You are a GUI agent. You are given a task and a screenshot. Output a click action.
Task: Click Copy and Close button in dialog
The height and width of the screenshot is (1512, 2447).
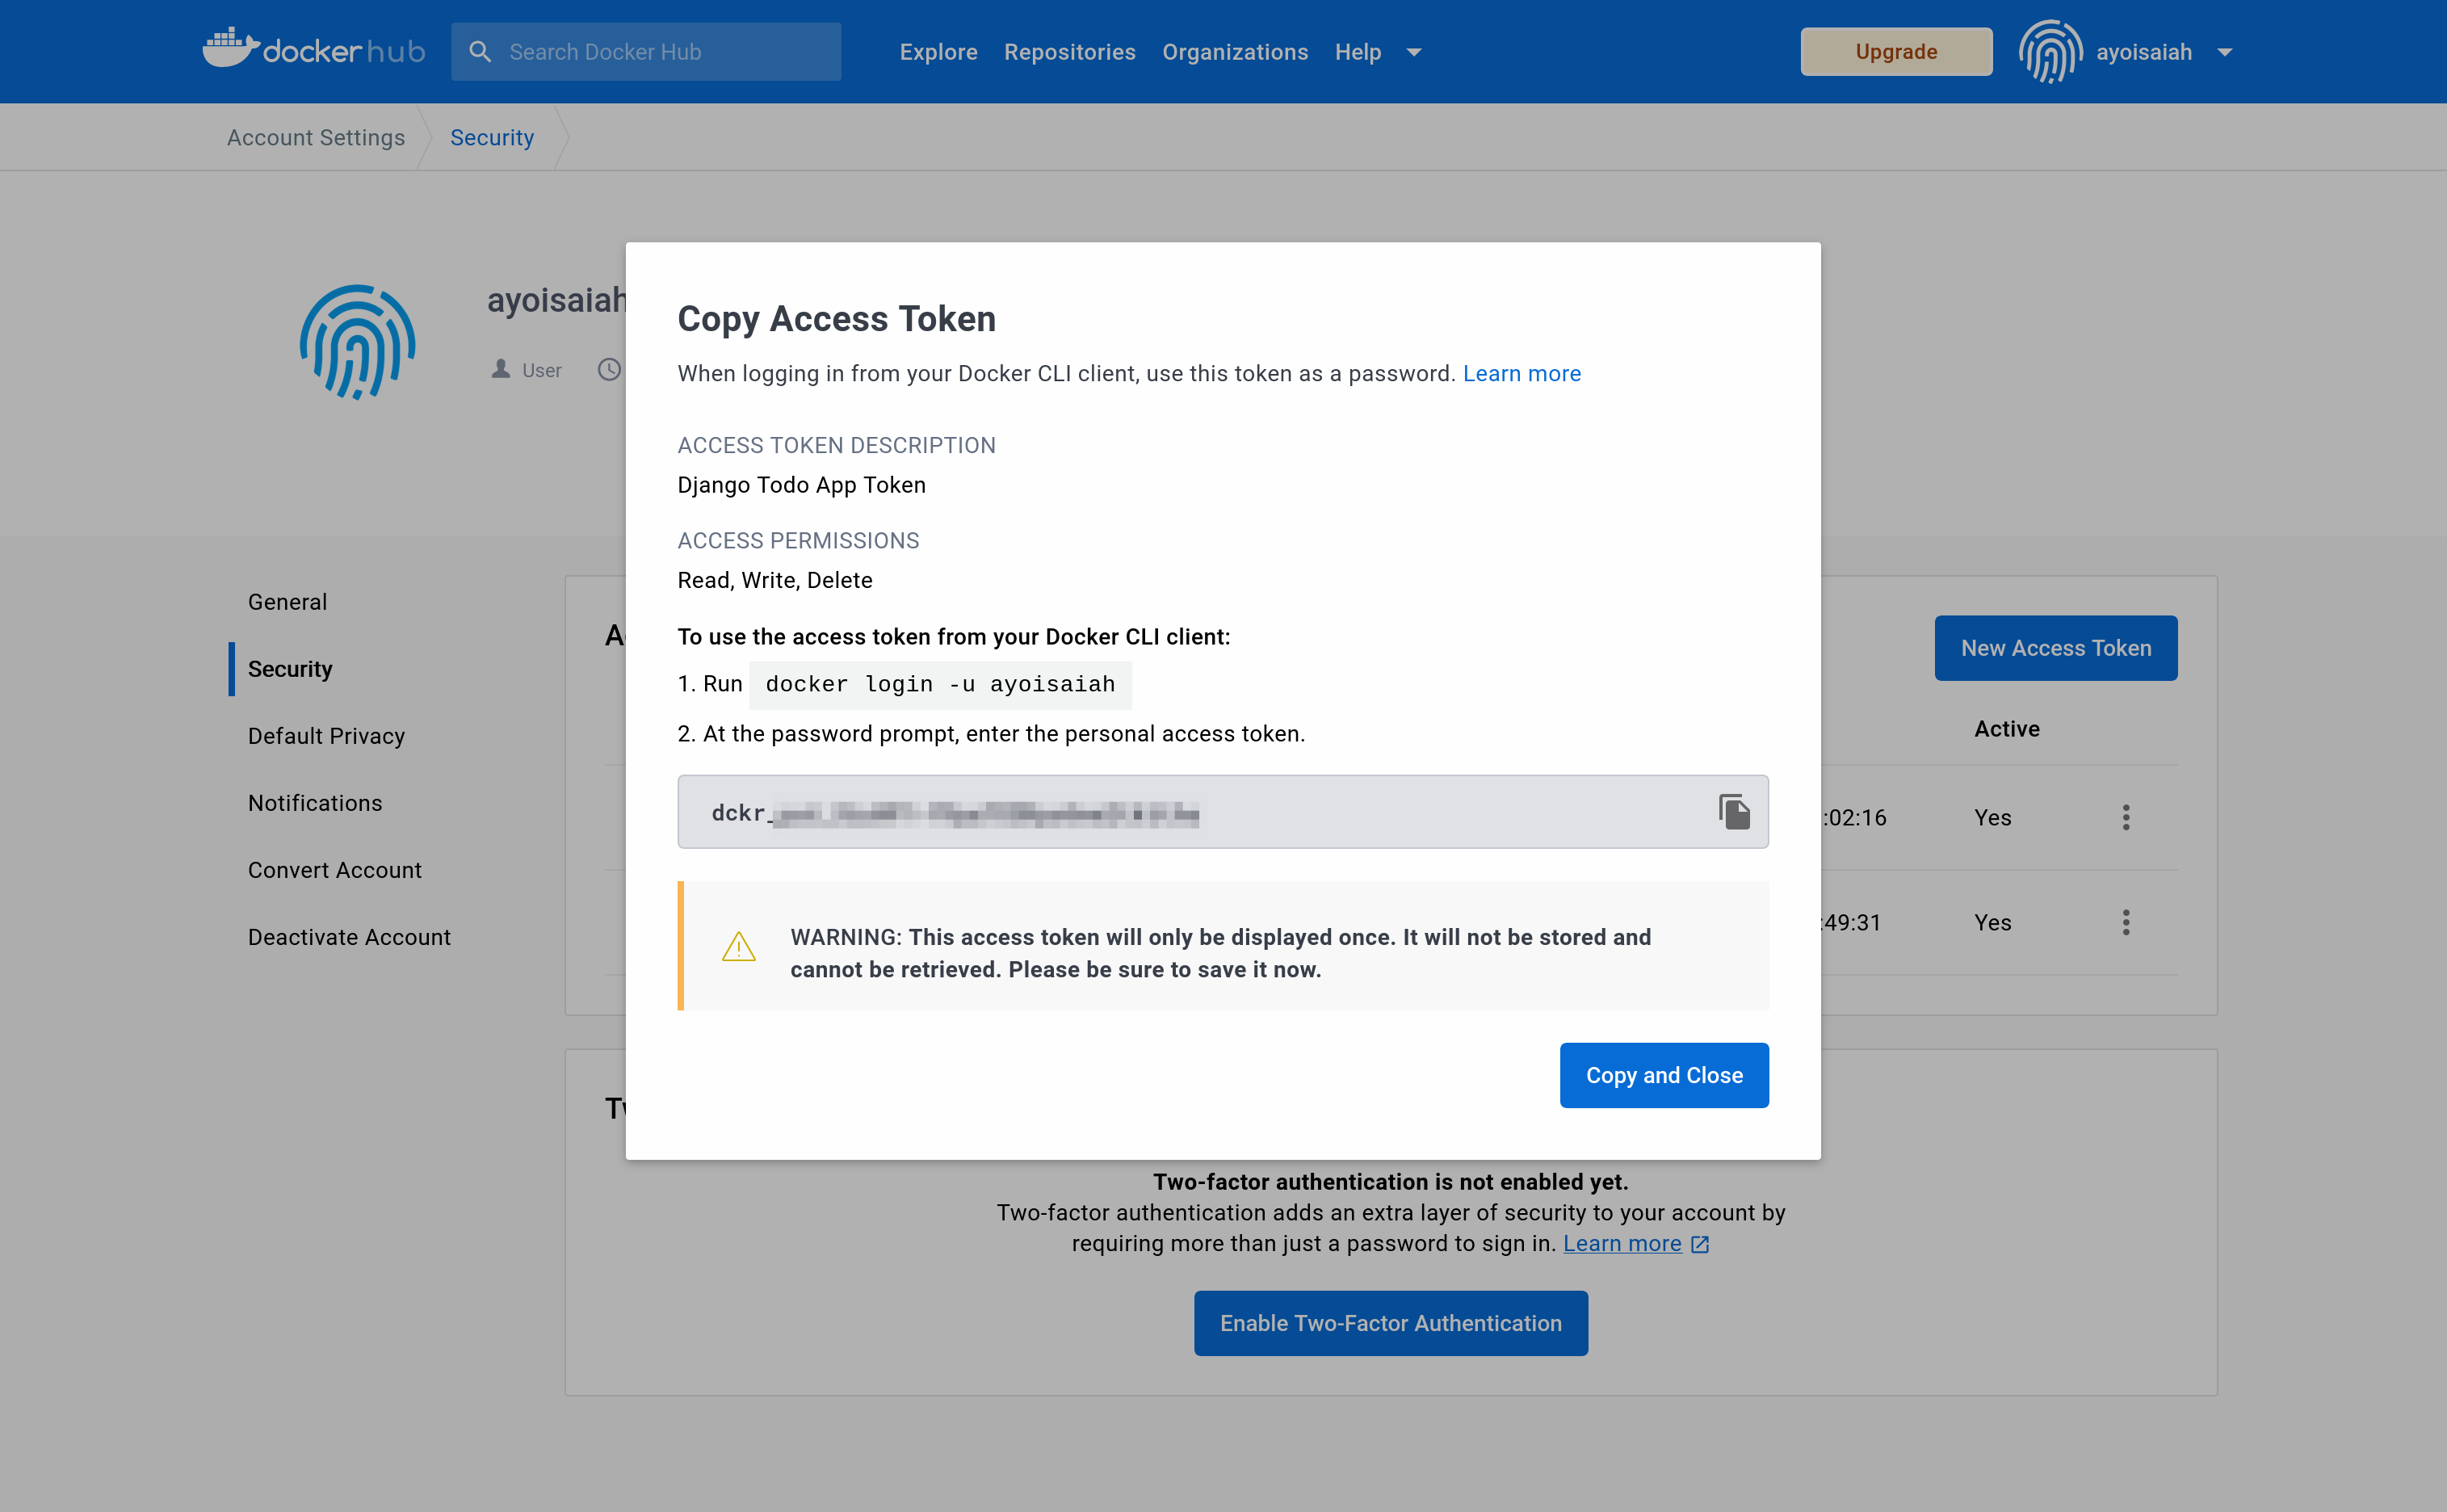tap(1662, 1075)
